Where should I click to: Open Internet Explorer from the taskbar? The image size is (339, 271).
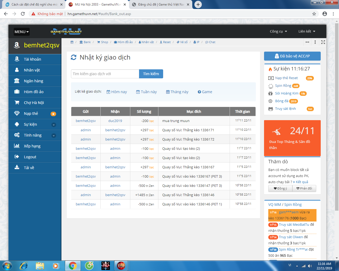(24, 265)
